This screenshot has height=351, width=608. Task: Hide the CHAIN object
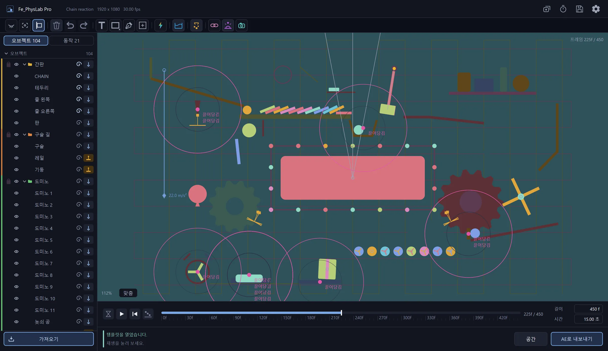[16, 76]
